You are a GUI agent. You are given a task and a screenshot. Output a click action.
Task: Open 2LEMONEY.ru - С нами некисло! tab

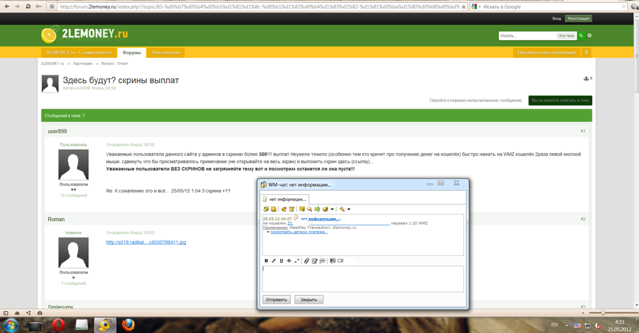click(79, 52)
